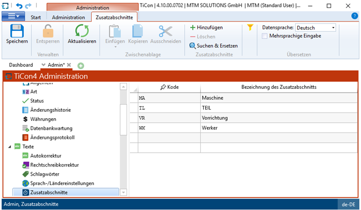Click the blue help question mark icon
361x210 pixels.
(x=355, y=16)
